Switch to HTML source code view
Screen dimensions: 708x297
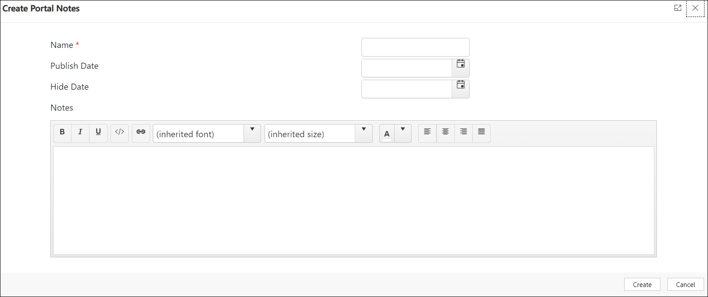120,132
